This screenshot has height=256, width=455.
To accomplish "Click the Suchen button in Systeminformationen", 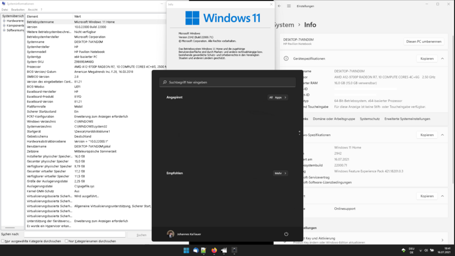I will coord(142,235).
